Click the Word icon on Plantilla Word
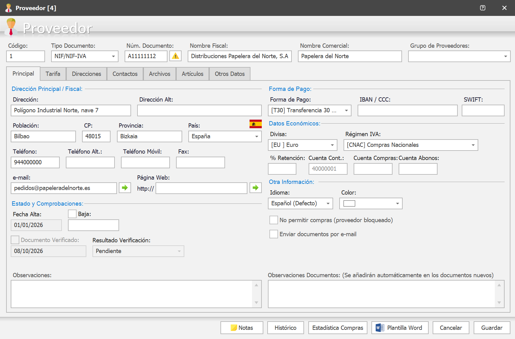515x339 pixels. click(380, 328)
